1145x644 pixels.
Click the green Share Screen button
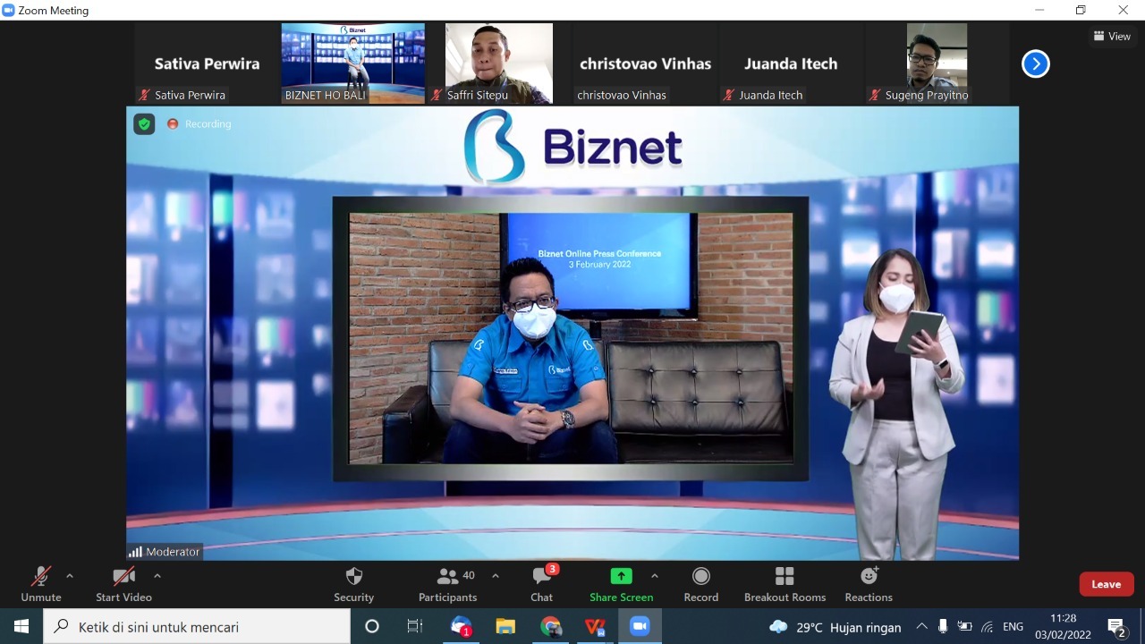tap(621, 585)
